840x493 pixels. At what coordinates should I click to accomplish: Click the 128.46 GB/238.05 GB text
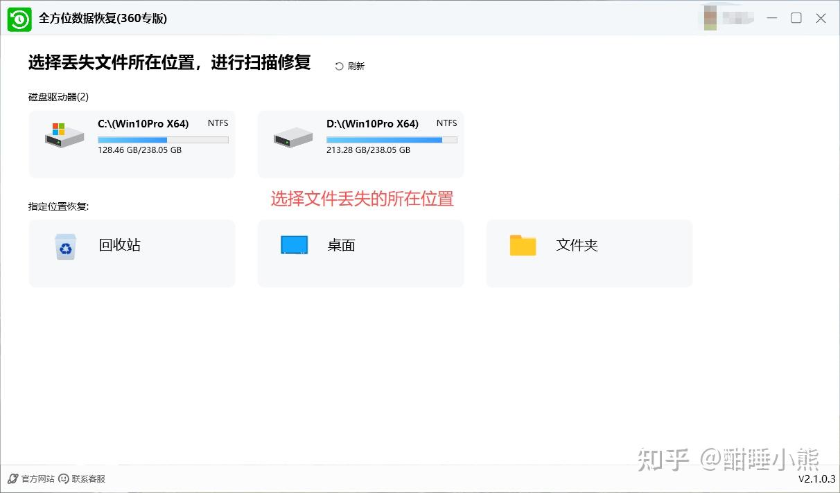point(139,150)
